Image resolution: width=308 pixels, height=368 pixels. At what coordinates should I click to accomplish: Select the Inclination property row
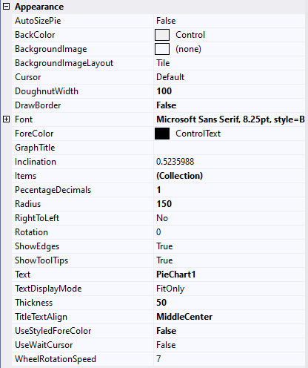point(158,162)
